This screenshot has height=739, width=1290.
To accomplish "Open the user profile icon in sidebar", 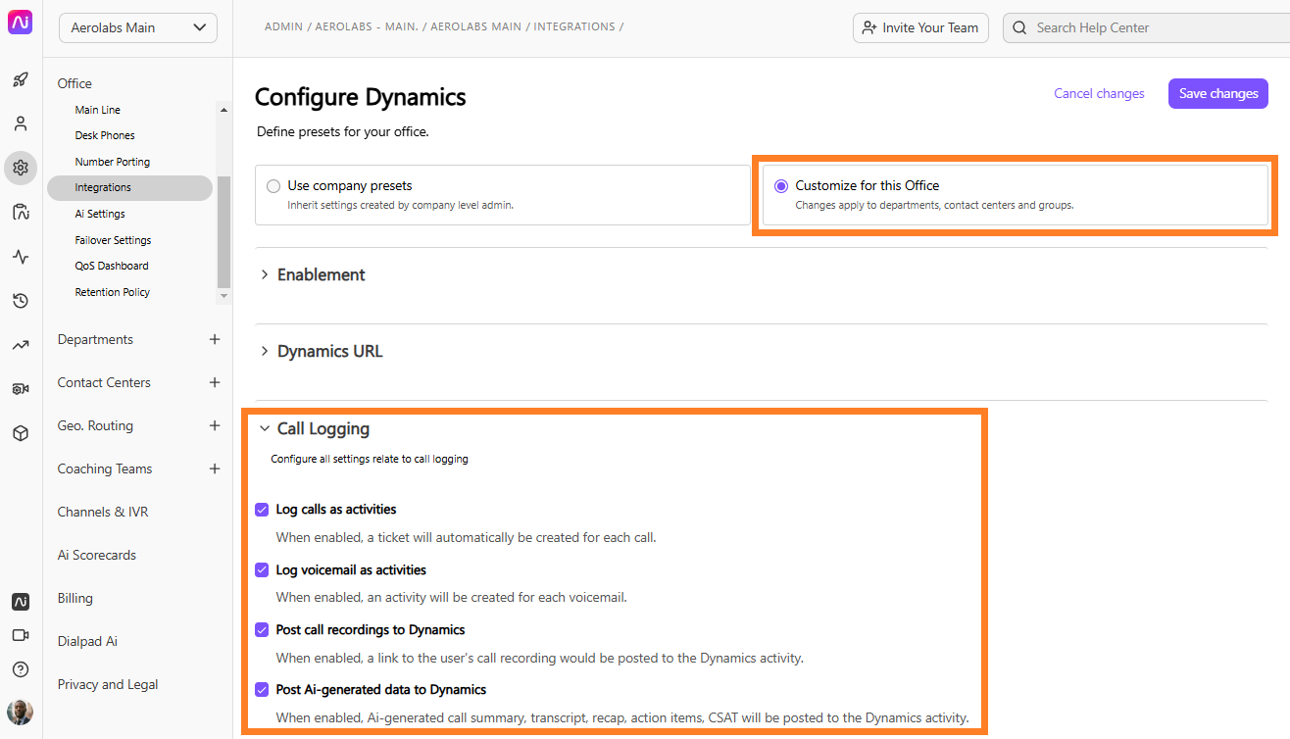I will click(21, 123).
